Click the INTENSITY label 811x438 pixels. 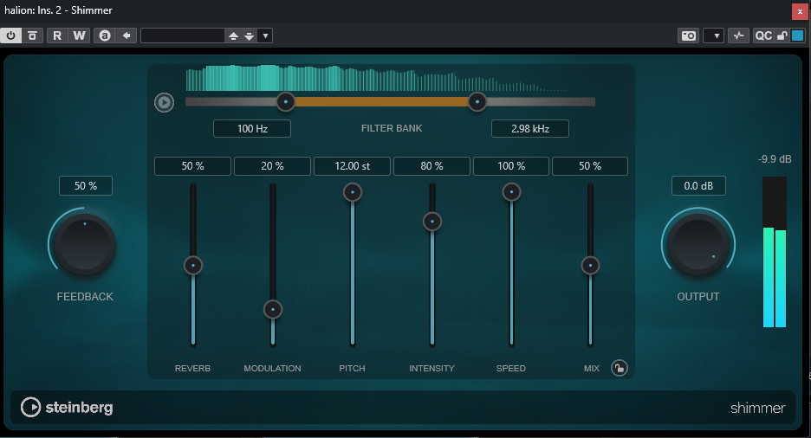431,368
